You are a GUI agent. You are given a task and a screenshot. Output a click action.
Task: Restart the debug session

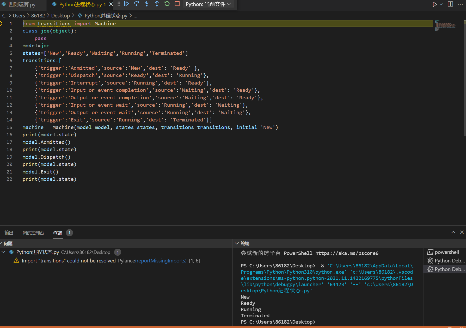click(x=167, y=4)
